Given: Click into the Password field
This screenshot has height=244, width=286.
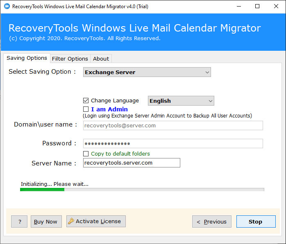Looking at the screenshot, I should click(x=173, y=144).
